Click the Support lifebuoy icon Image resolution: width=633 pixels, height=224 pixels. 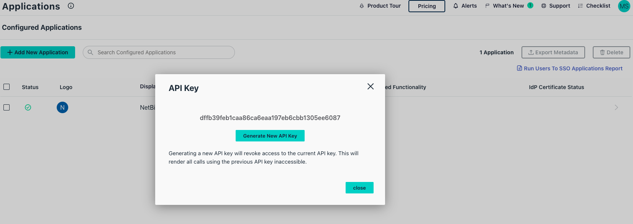544,6
